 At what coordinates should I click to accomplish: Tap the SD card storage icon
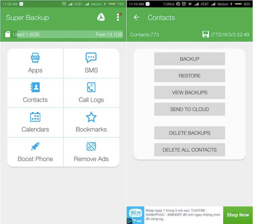point(7,34)
